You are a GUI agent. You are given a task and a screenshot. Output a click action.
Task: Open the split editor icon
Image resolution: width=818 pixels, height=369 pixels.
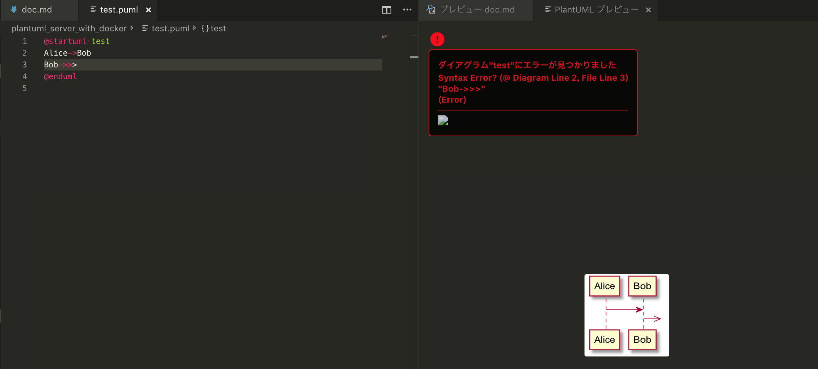coord(386,10)
